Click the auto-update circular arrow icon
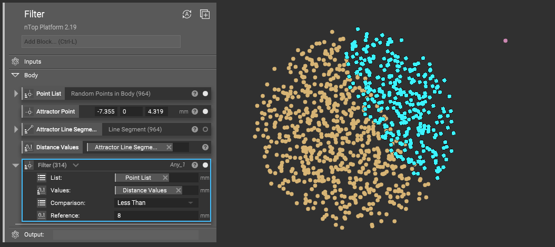 187,14
